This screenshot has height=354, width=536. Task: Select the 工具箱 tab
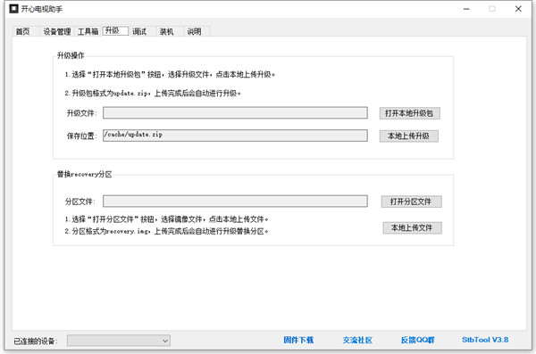tap(88, 31)
